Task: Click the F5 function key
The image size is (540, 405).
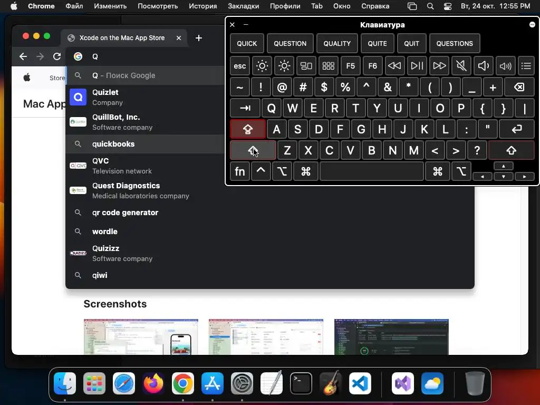Action: (x=350, y=66)
